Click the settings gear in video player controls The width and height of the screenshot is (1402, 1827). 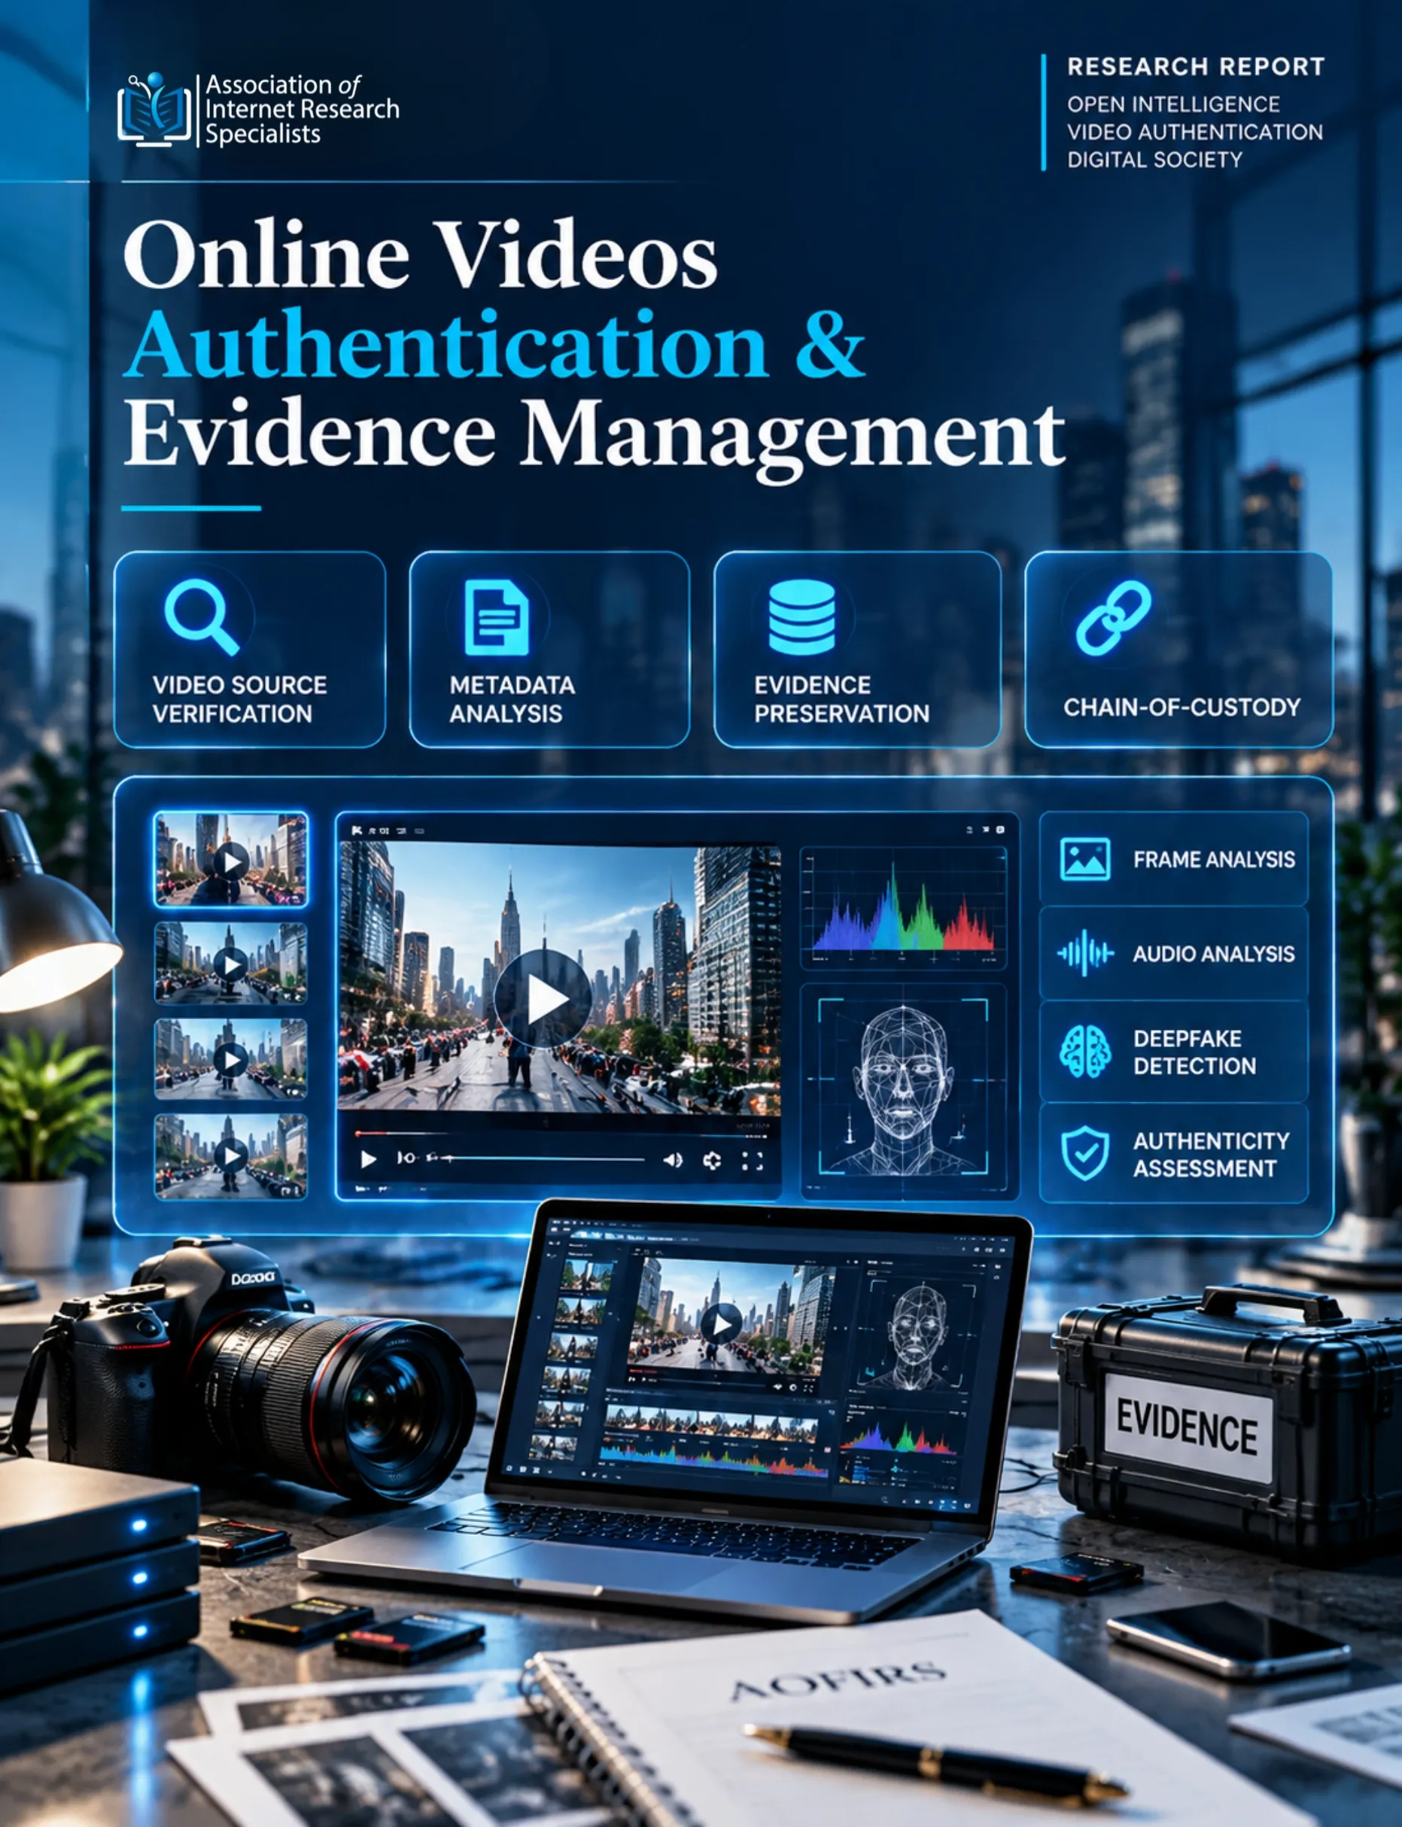712,1160
